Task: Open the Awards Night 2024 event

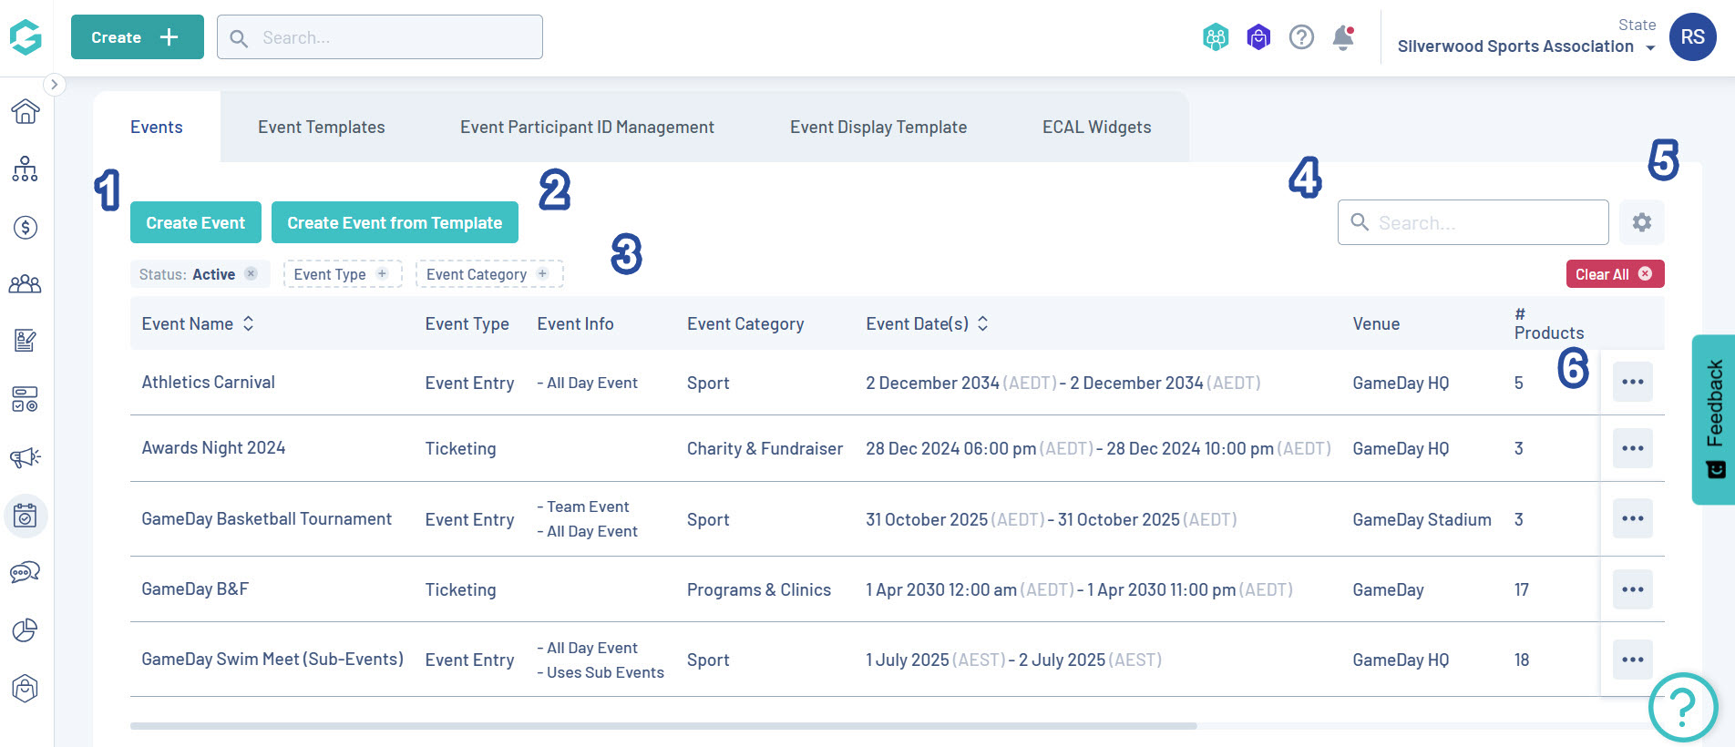Action: (213, 448)
